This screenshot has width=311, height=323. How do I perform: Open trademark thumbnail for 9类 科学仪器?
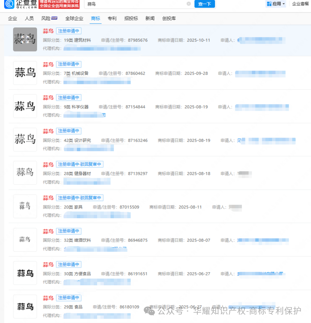pos(25,106)
